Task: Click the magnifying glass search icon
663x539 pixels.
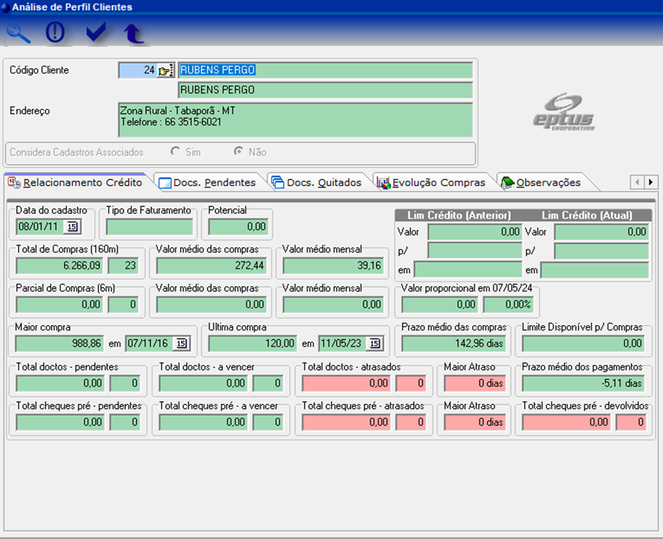Action: coord(19,34)
